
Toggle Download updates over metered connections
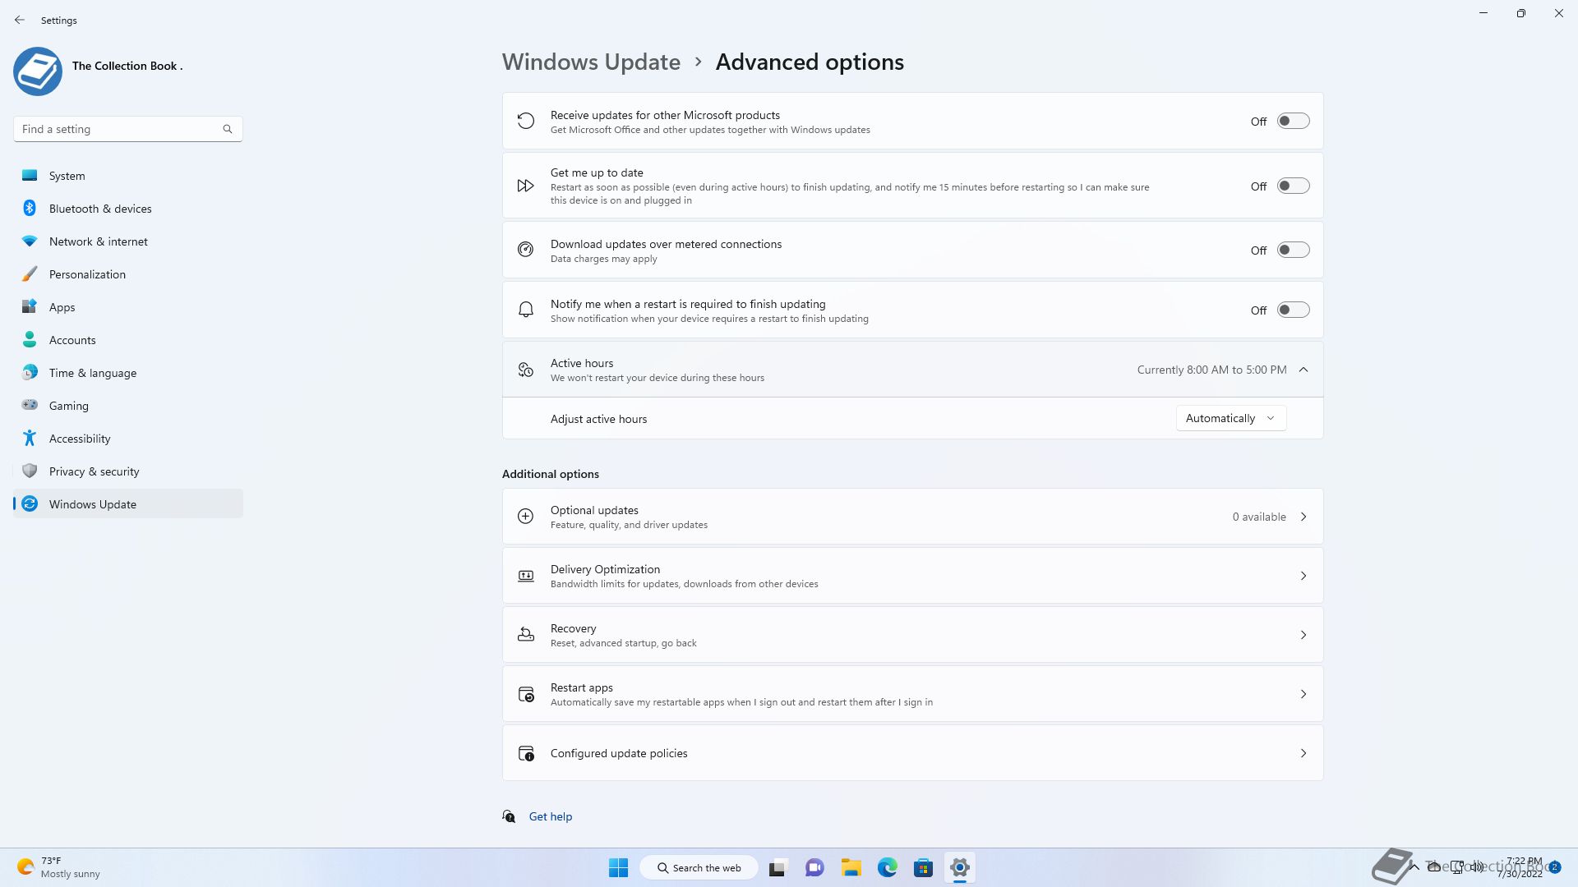tap(1293, 250)
